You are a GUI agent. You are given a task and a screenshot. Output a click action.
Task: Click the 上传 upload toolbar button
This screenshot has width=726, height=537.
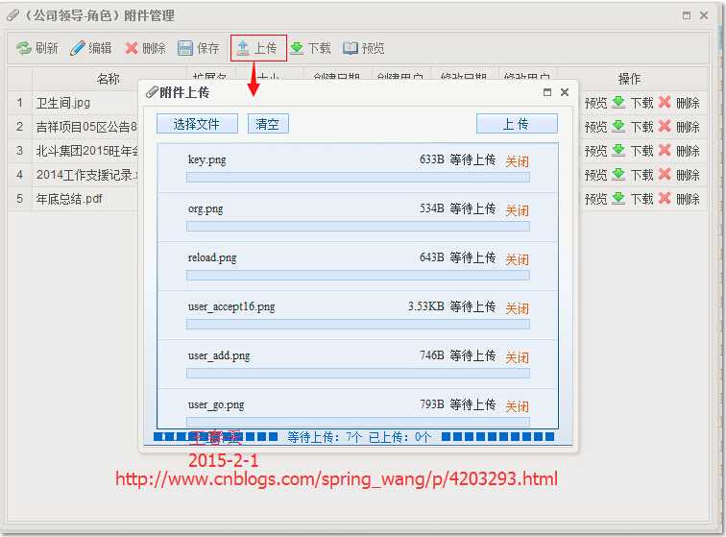[x=257, y=48]
